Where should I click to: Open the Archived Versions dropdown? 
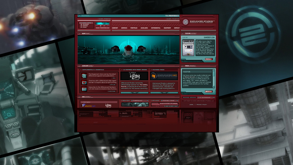pos(206,97)
